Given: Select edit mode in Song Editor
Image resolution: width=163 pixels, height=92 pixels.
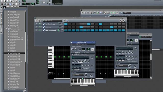Looking at the screenshot, I should (x=108, y=13).
